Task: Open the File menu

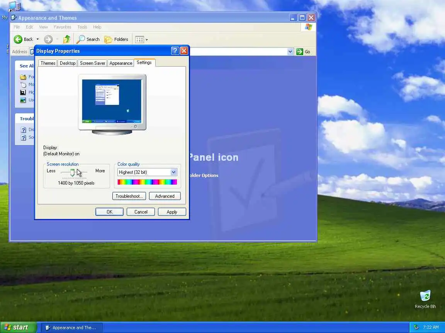Action: (x=17, y=27)
